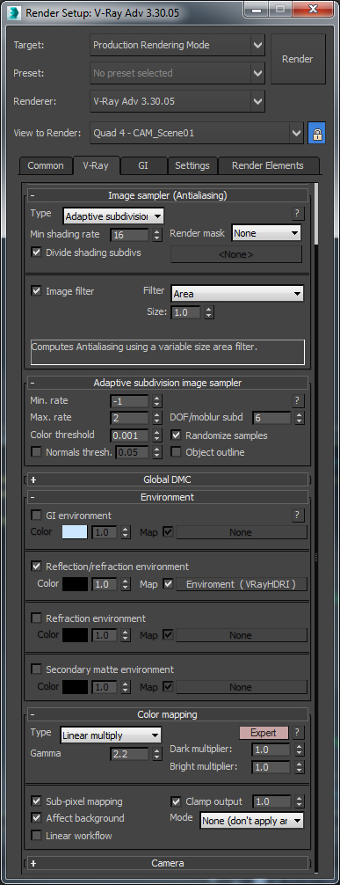340x885 pixels.
Task: Toggle Sub-pixel mapping checkbox
Action: (x=37, y=801)
